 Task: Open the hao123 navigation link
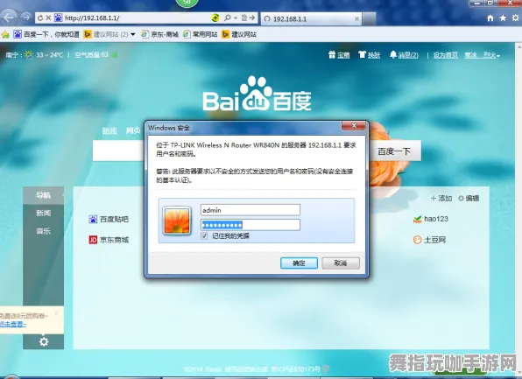[430, 219]
